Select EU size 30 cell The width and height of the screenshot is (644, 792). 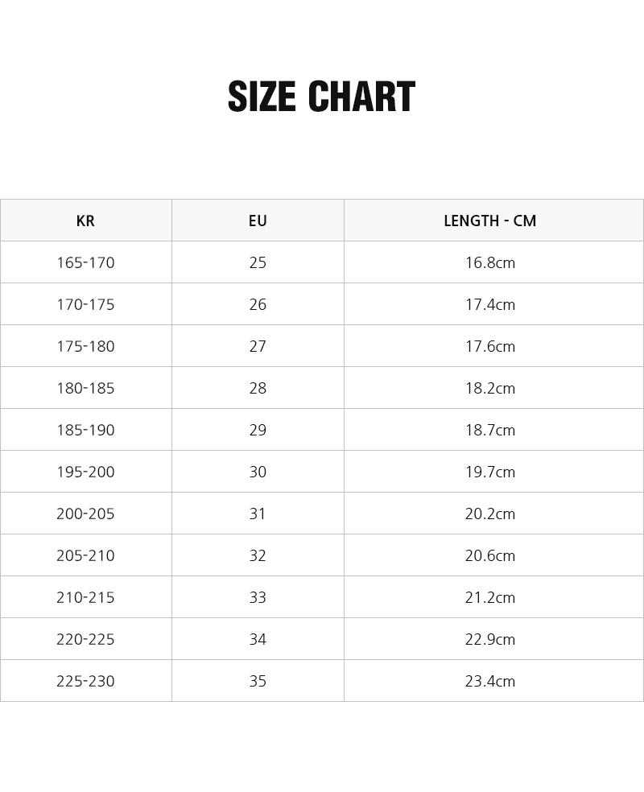(258, 472)
